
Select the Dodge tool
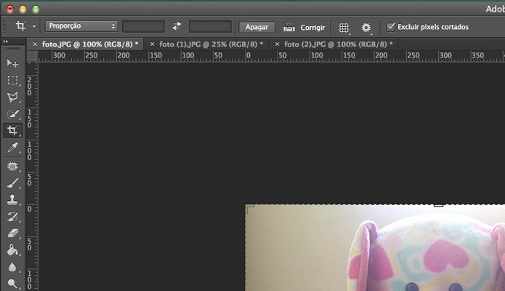(12, 284)
